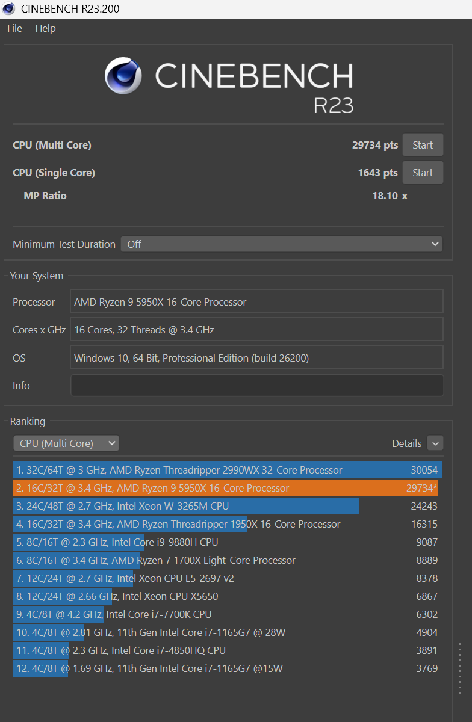Screen dimensions: 472x722
Task: Click the 16315 ranking score
Action: click(x=424, y=524)
